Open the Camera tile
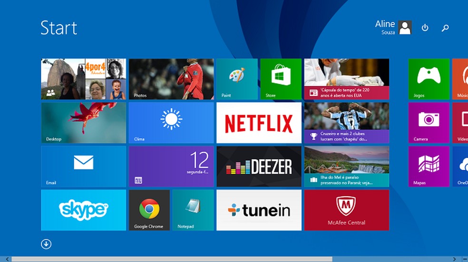Viewport: 468px width, 262px height. click(429, 122)
